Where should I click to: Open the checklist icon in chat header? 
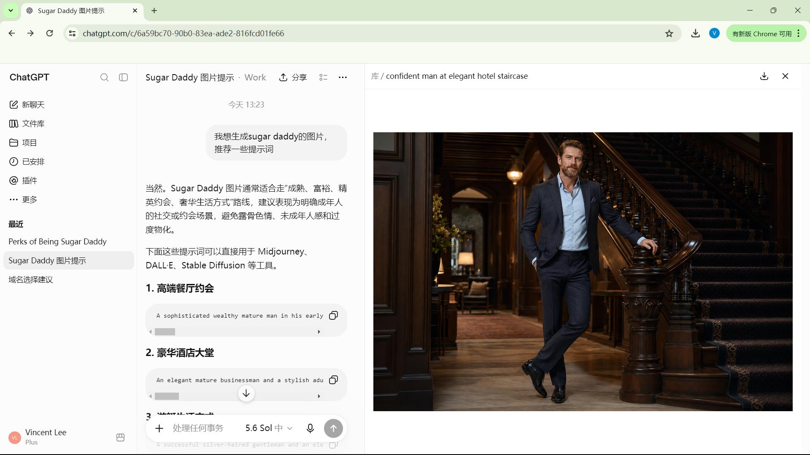(x=323, y=77)
